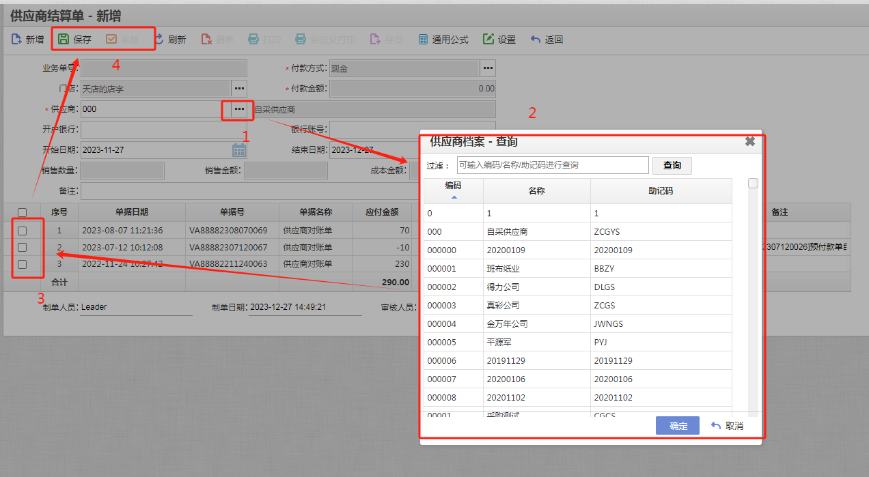Open calendar picker for 开始日期

(x=239, y=150)
